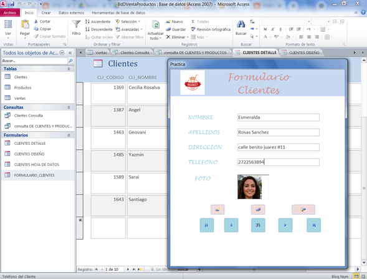Collapse the Tablas group
367x279 pixels.
click(69, 69)
